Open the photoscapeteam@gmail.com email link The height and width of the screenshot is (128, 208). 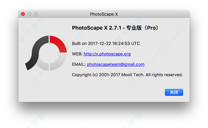coord(115,65)
